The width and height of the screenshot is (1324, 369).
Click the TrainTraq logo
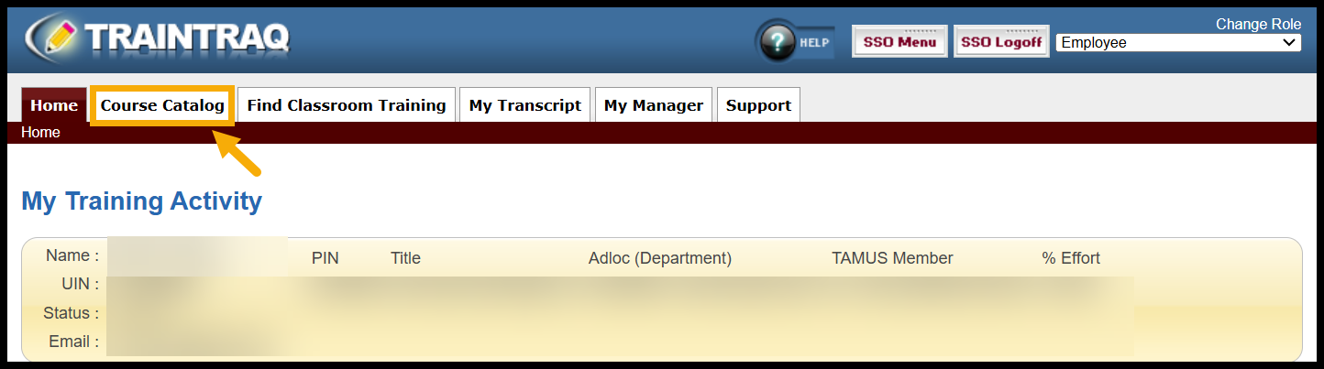158,38
